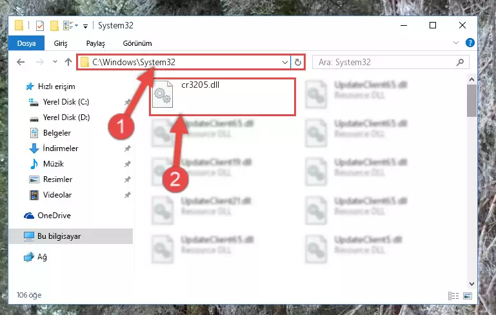Screen dimensions: 496x315
Task: Click the İndirmeler blue download arrow icon
Action: [34, 148]
